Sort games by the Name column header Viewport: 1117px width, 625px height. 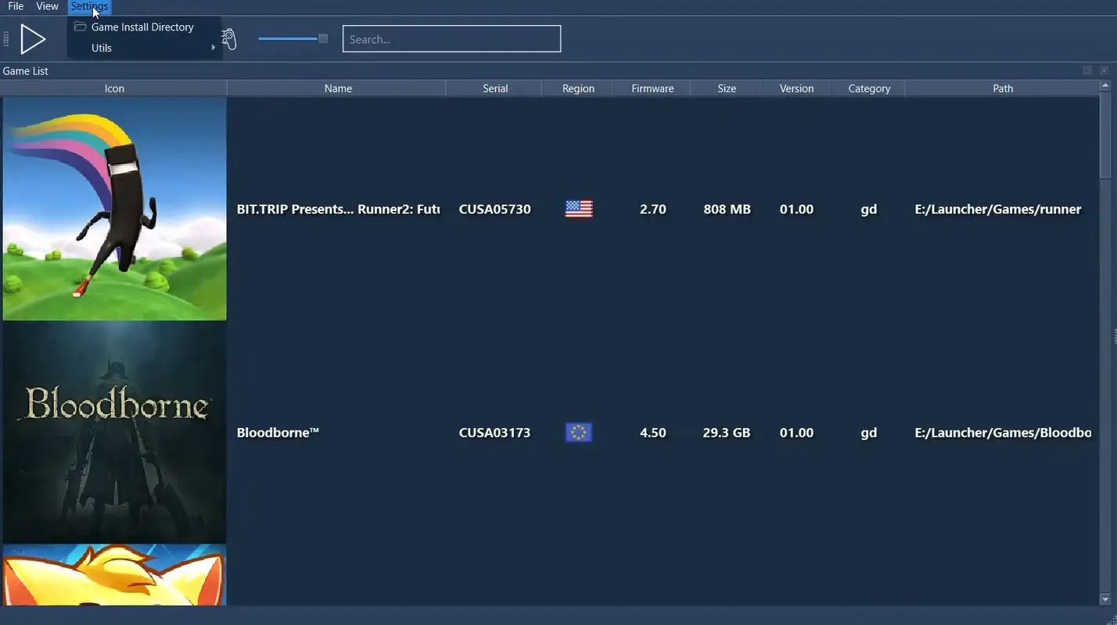click(x=337, y=87)
